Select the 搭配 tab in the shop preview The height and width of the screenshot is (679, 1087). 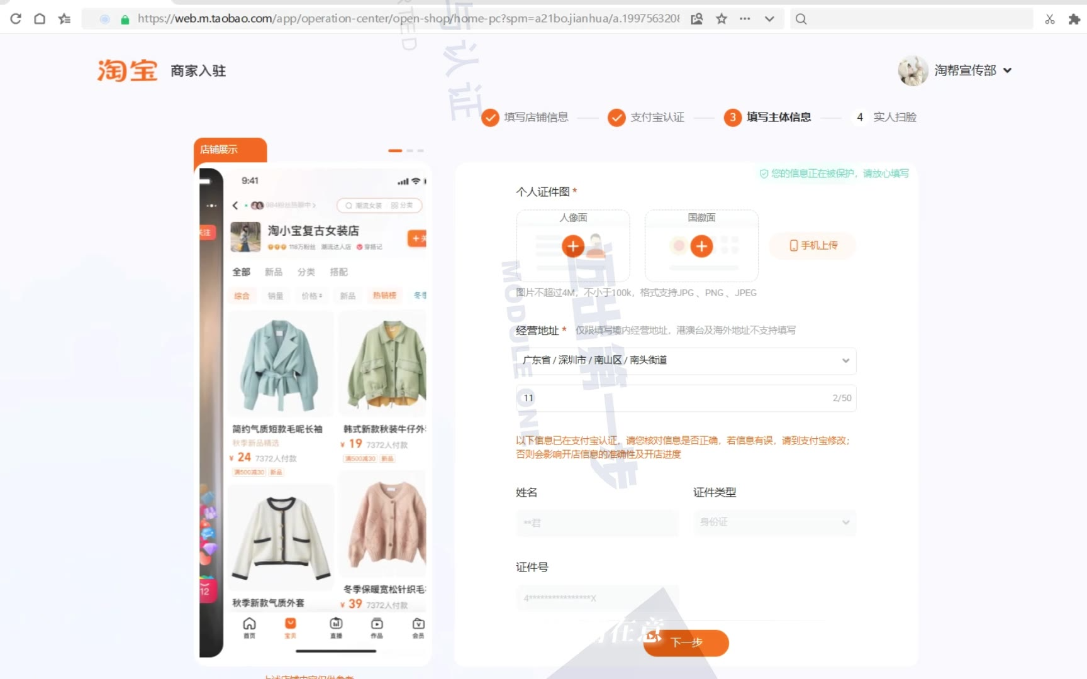pos(339,272)
